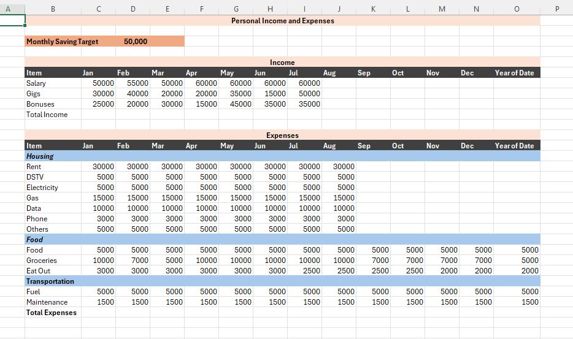Viewport: 573px width, 339px height.
Task: Select column B header
Action: point(53,9)
